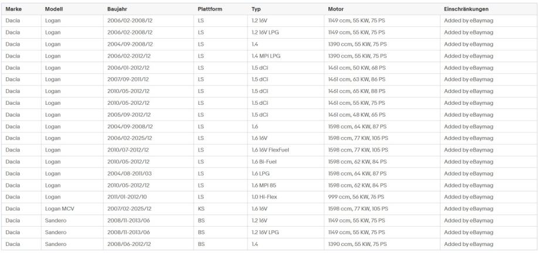Click the 1.6 MPI 85 type cell
539x253 pixels.
tap(266, 185)
